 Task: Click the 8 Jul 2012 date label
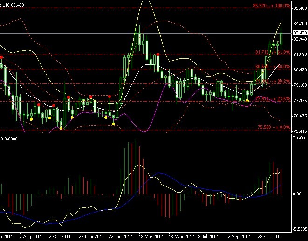click(x=208, y=236)
